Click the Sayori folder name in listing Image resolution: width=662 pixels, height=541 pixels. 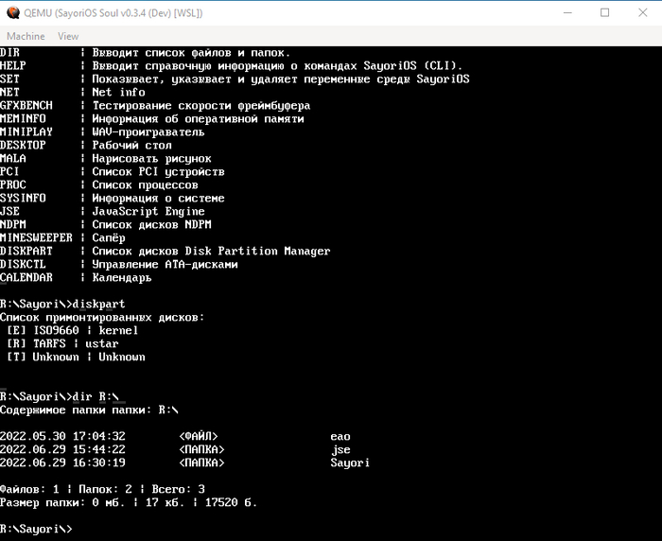click(x=350, y=462)
